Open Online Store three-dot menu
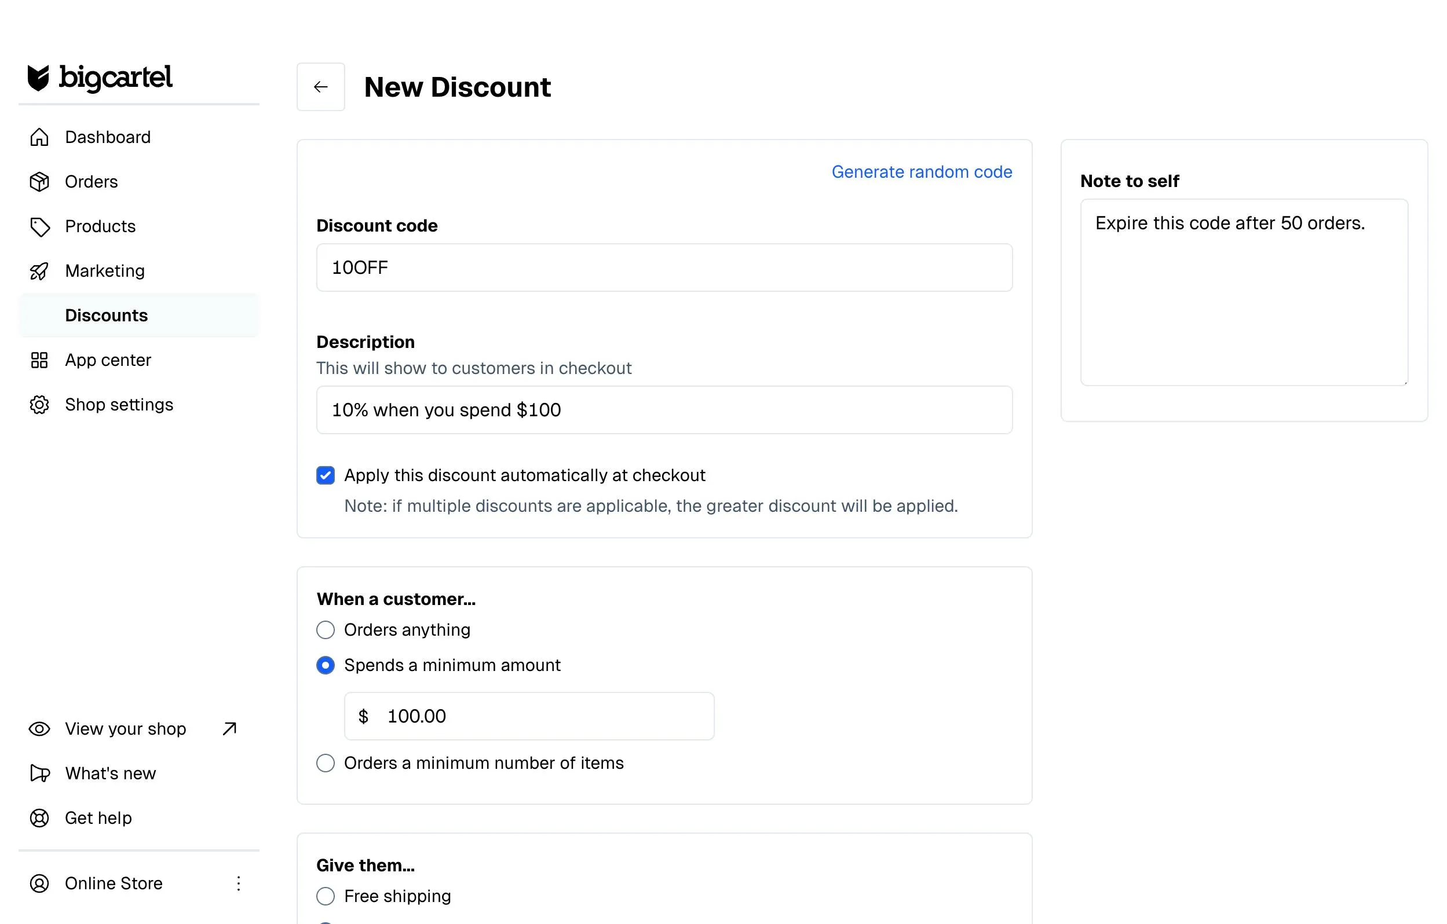Image resolution: width=1447 pixels, height=924 pixels. 239,883
